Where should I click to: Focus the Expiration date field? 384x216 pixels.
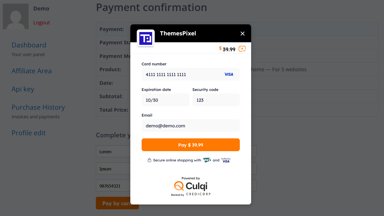[x=165, y=100]
